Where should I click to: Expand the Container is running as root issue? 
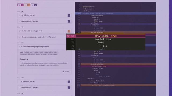pos(45,31)
